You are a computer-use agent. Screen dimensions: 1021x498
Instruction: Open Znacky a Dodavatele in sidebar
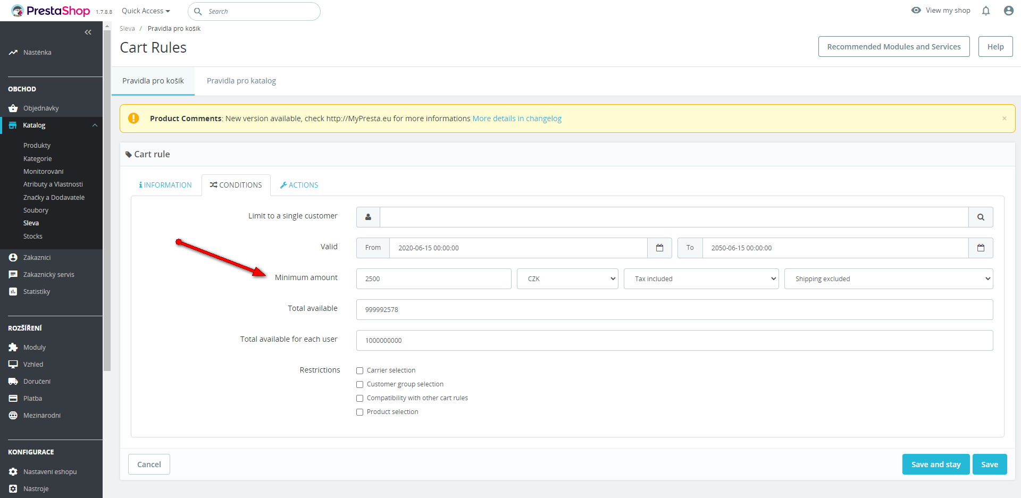tap(54, 198)
